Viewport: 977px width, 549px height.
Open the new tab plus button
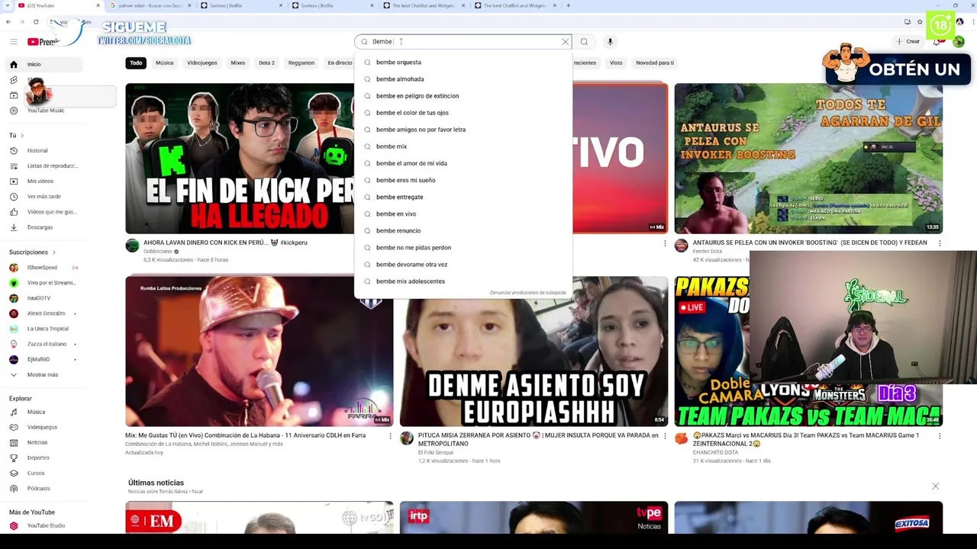568,5
